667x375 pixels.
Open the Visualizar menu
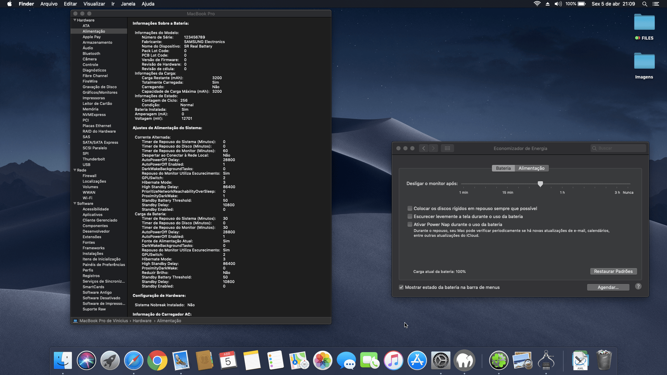[94, 4]
